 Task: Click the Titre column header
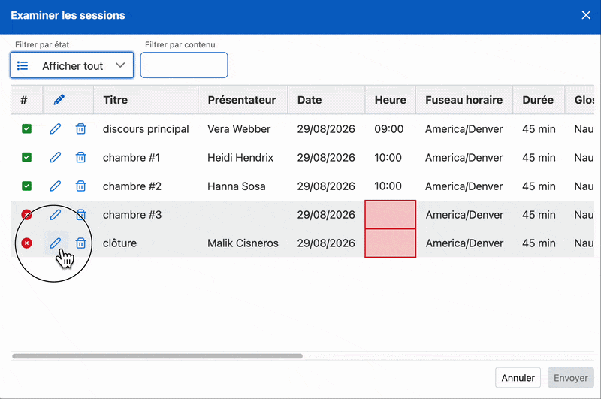point(146,100)
